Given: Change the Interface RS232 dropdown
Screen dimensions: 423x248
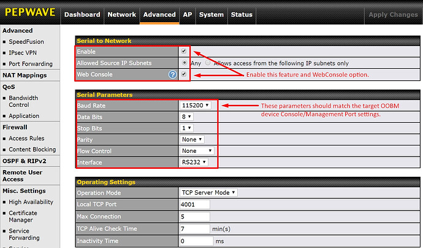Looking at the screenshot, I should [x=194, y=162].
